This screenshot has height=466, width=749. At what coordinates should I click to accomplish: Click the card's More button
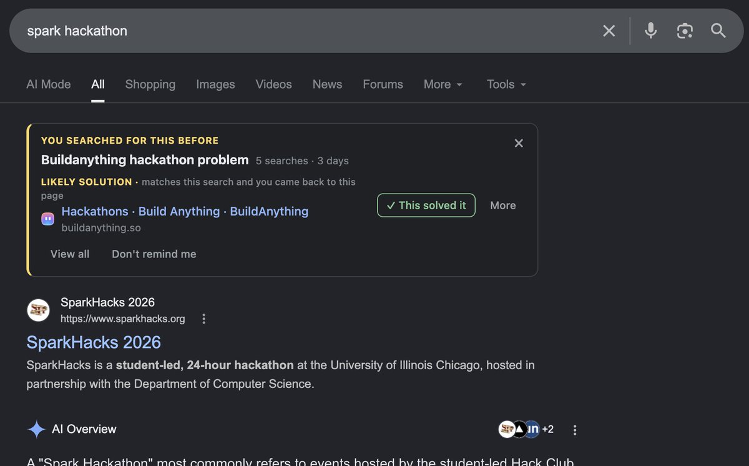503,206
